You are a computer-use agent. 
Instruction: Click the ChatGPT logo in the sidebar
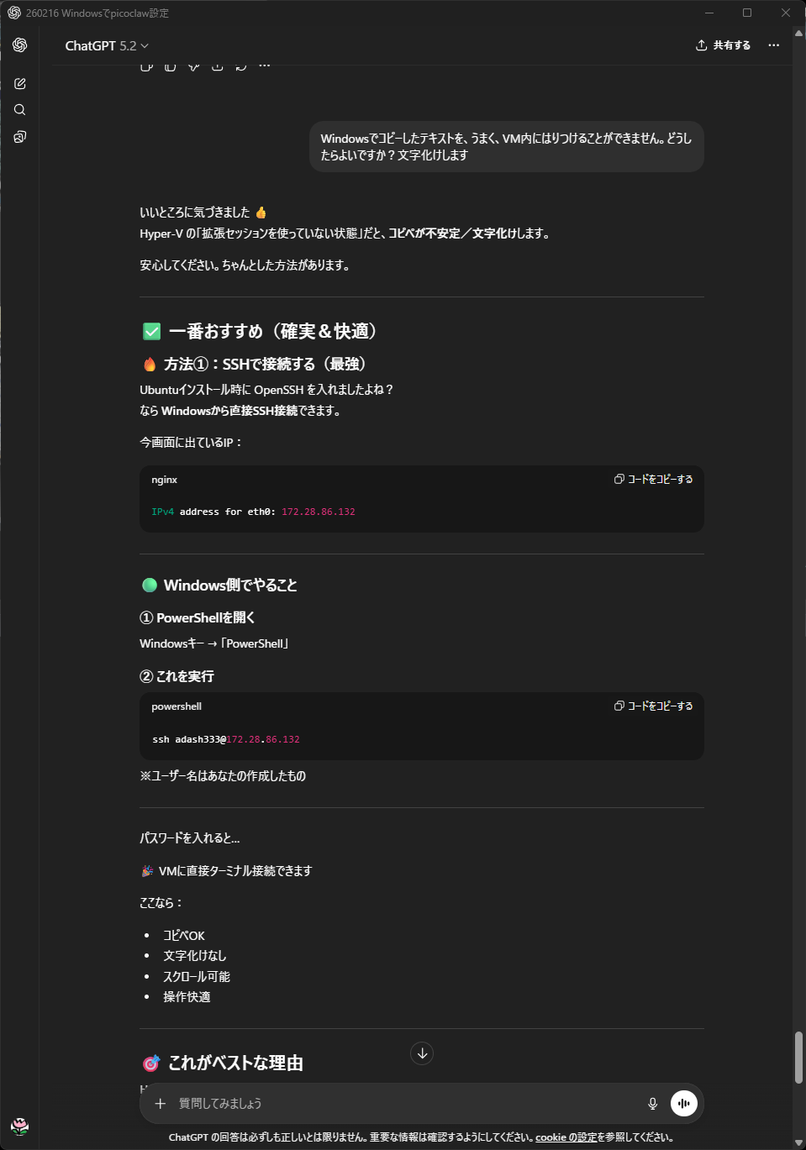coord(20,45)
